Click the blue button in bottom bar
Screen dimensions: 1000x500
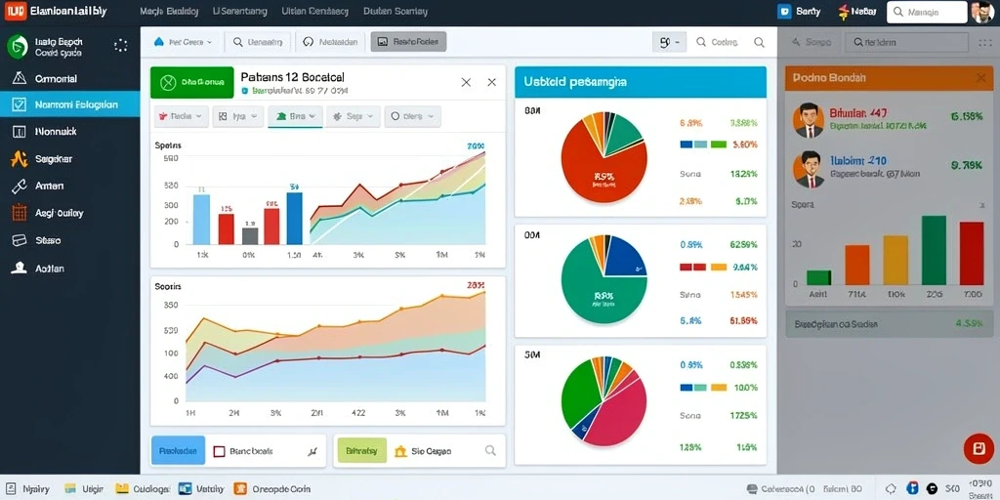[178, 451]
